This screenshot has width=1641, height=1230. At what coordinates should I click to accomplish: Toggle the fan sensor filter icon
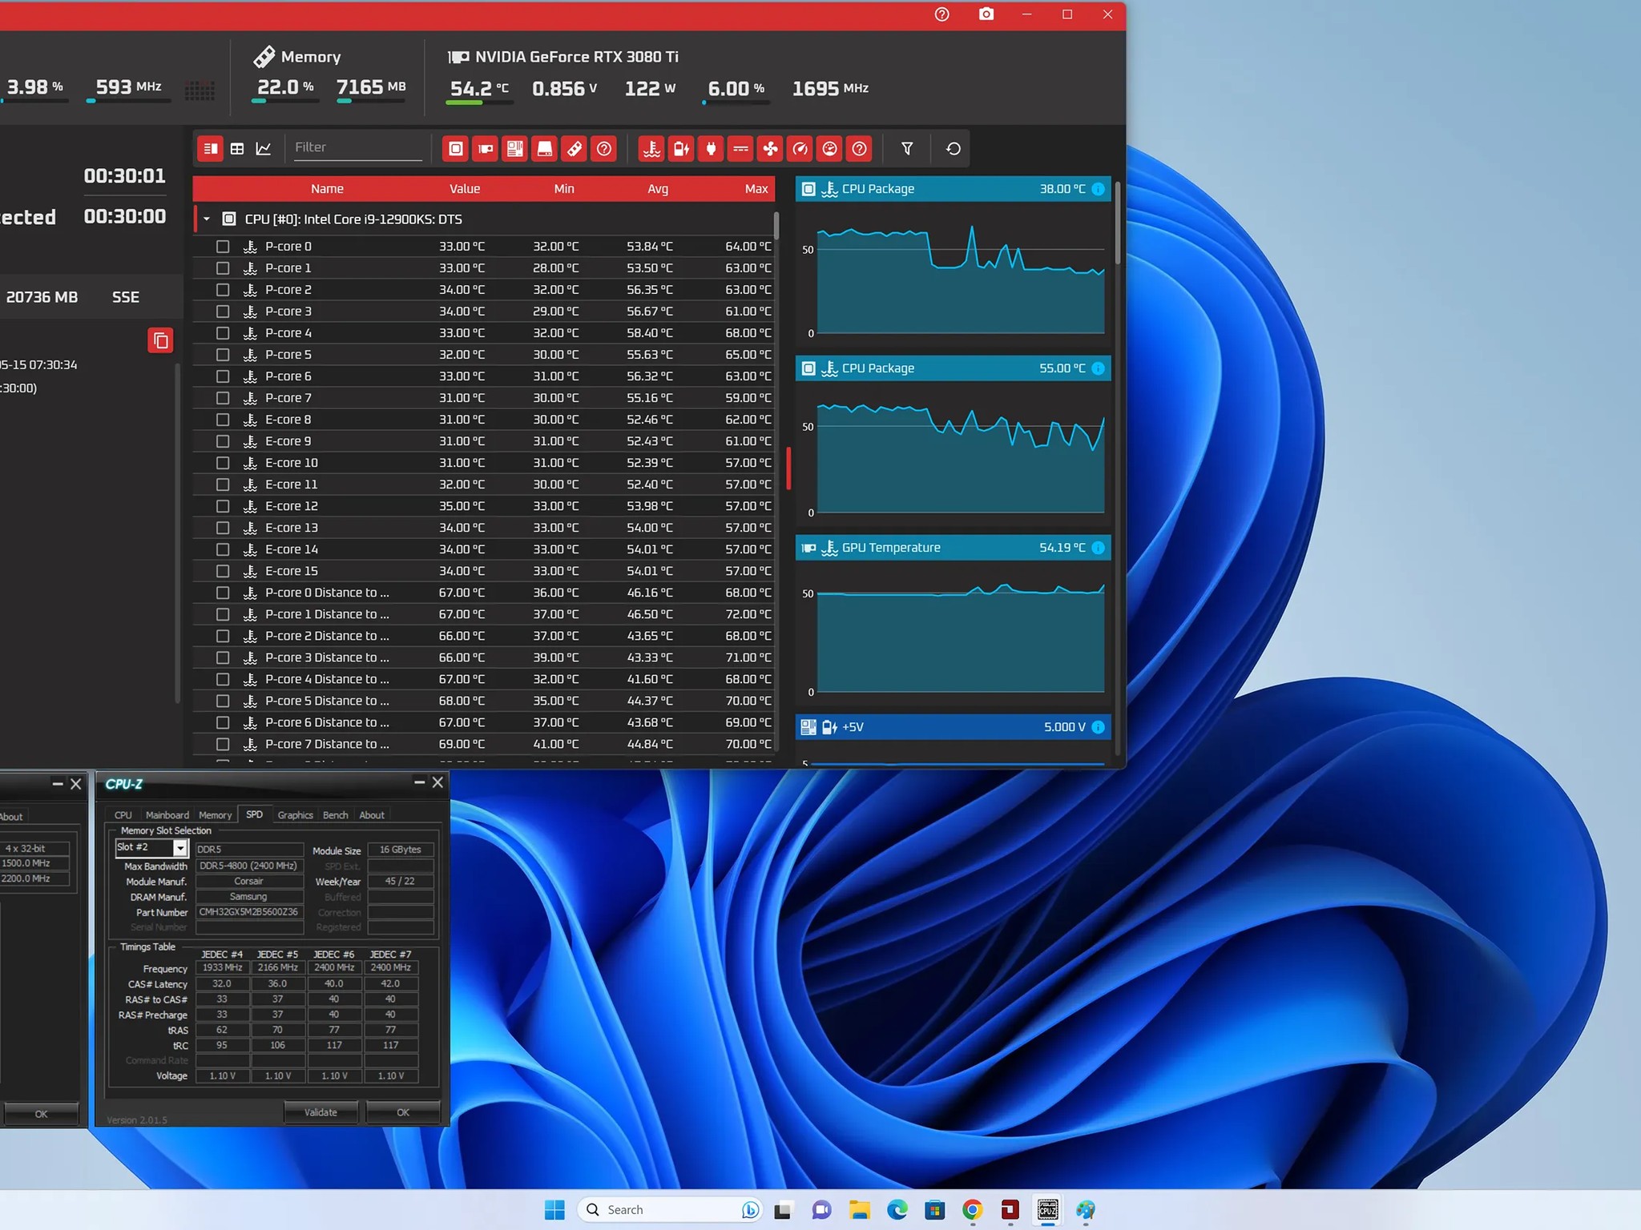(x=771, y=148)
